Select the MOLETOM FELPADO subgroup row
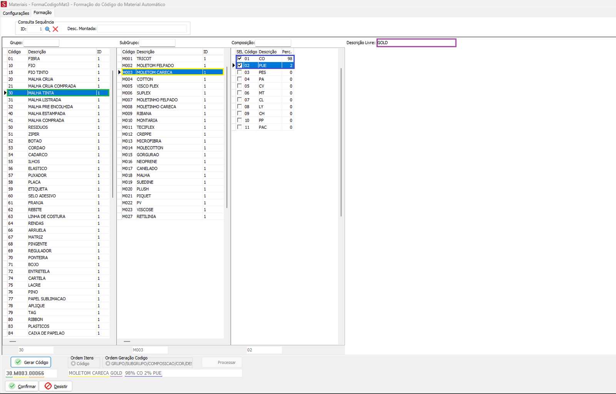 (172, 66)
